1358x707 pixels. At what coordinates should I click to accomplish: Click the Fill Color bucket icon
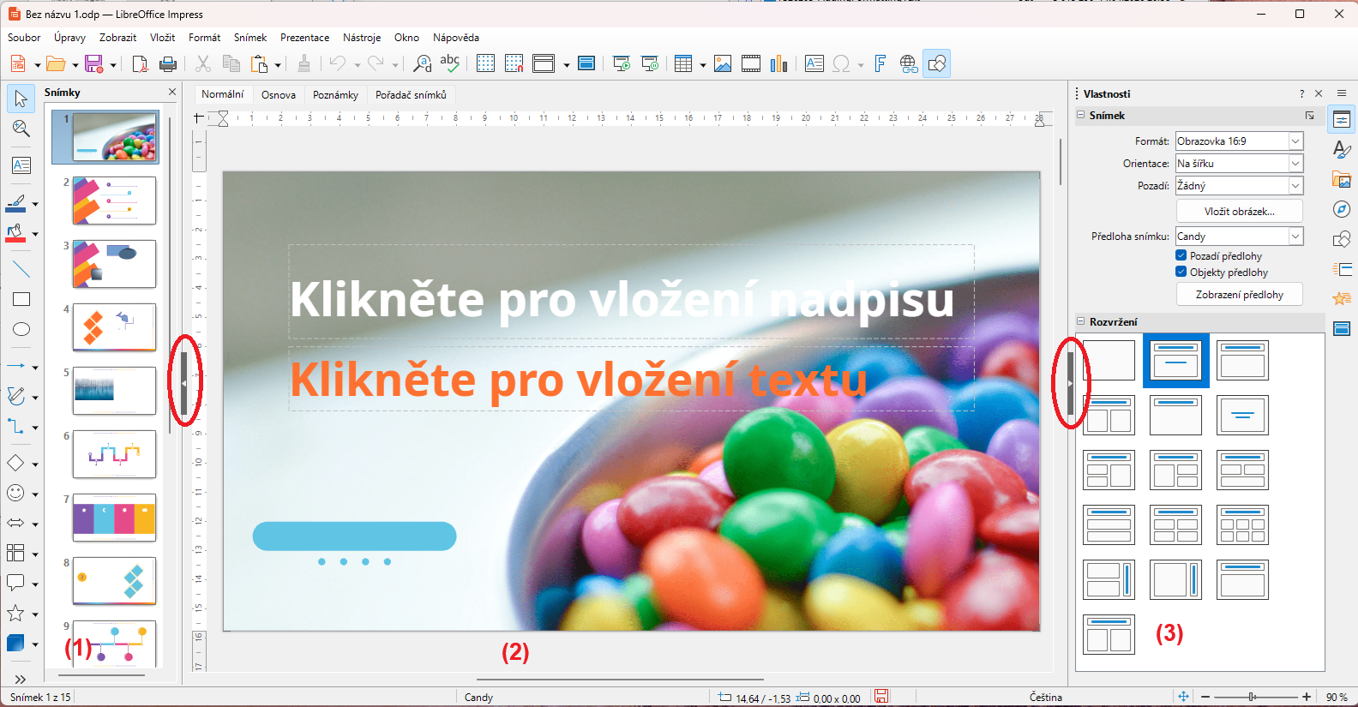15,232
